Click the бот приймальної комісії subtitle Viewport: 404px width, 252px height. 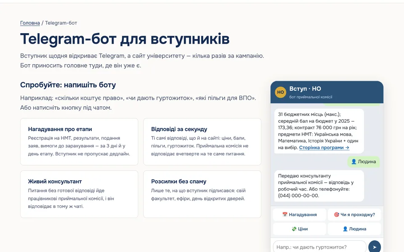311,97
